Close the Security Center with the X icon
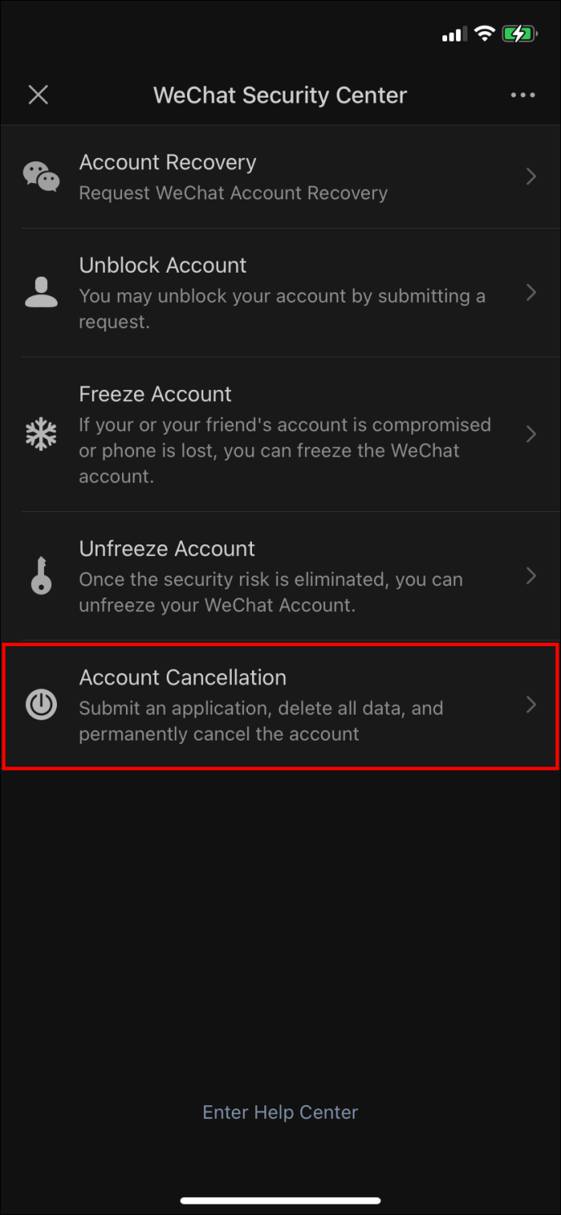Viewport: 561px width, 1215px height. 38,95
